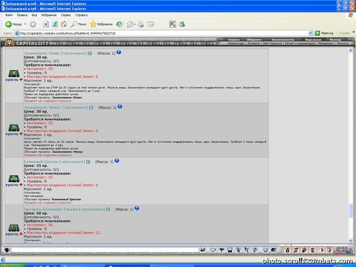The image size is (356, 267).
Task: Buy Каменный Цветок via купить link
Action: coord(12,185)
